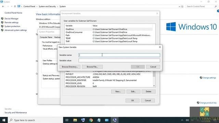Viewport: 219px width, 123px height.
Task: Open Task View from taskbar
Action: (x=67, y=120)
